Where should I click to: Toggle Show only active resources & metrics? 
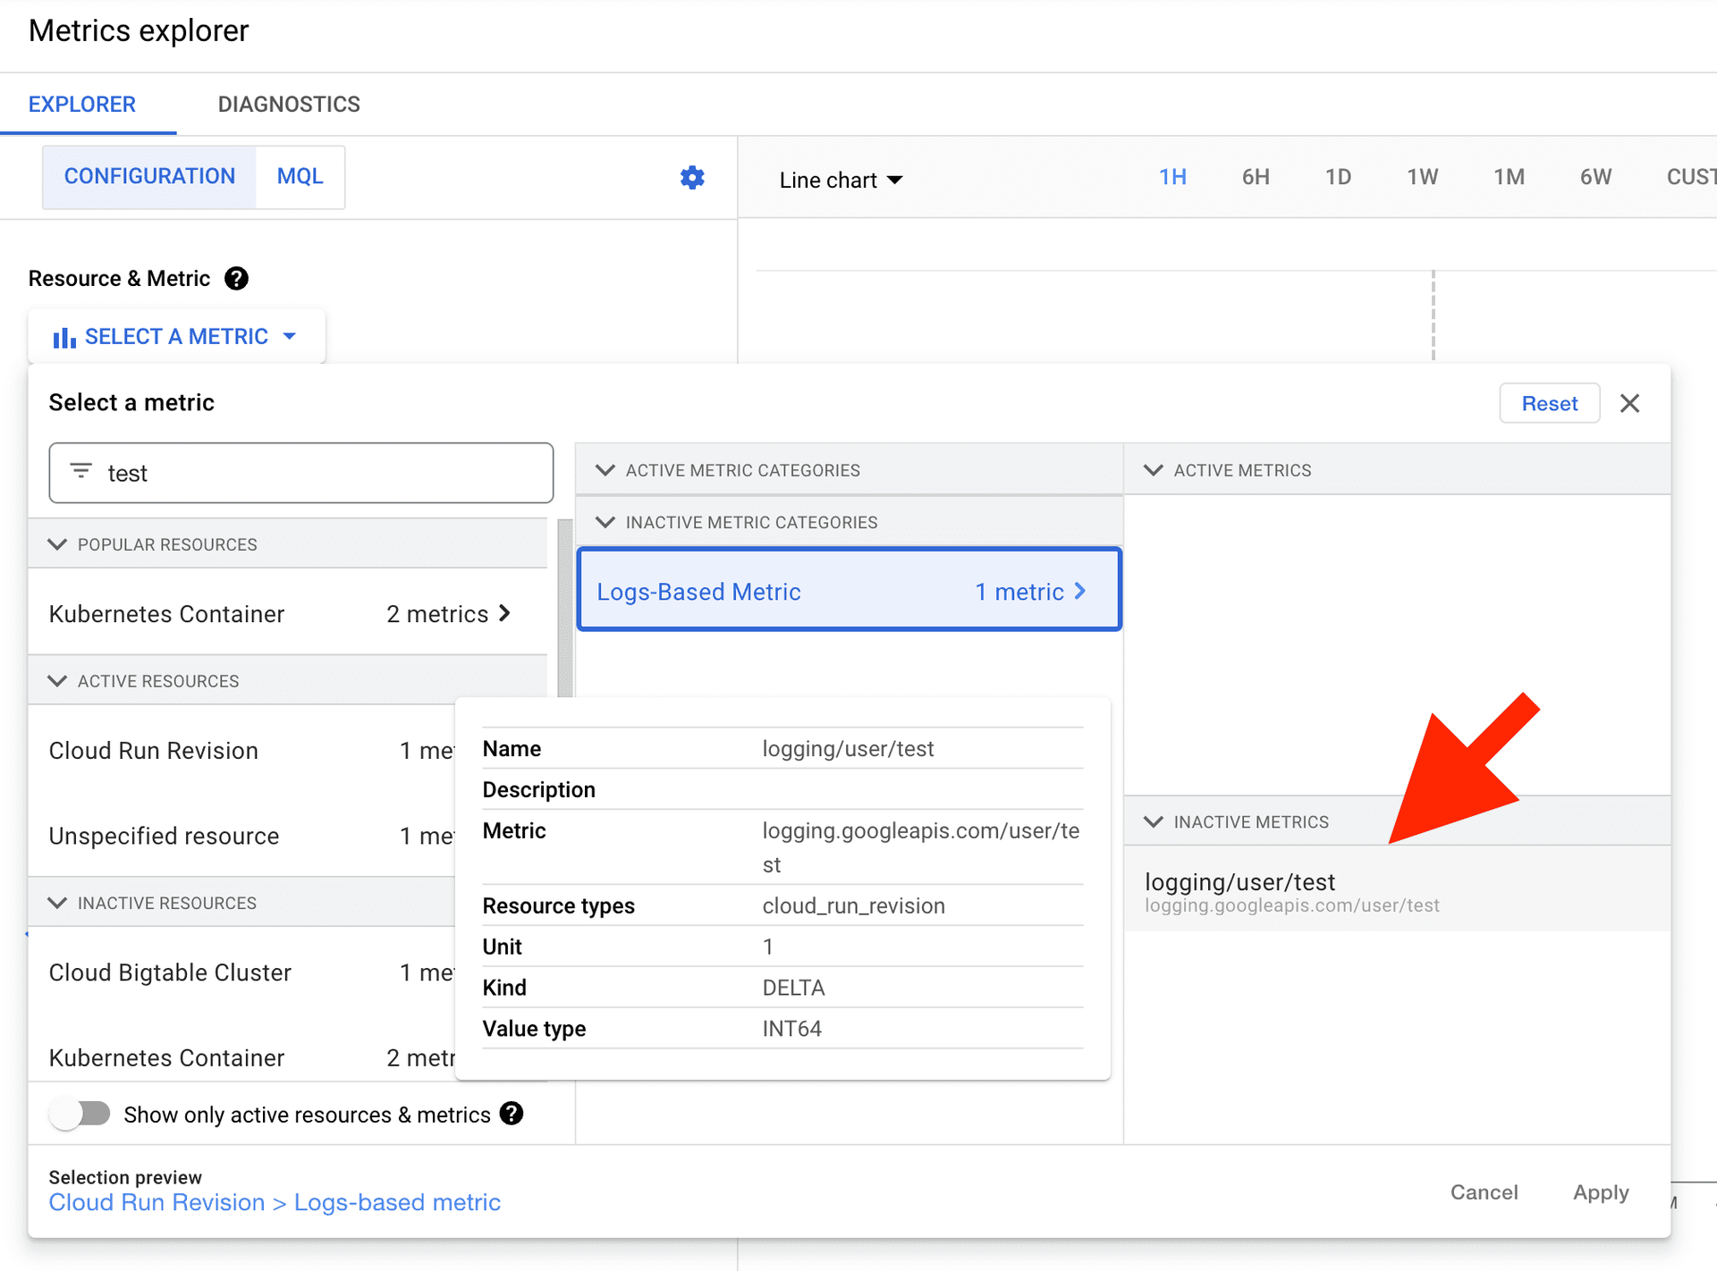click(x=81, y=1114)
